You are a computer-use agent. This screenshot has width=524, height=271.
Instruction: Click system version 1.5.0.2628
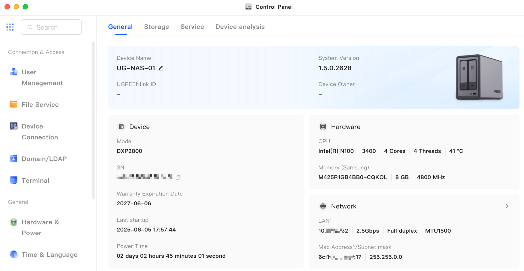coord(335,68)
